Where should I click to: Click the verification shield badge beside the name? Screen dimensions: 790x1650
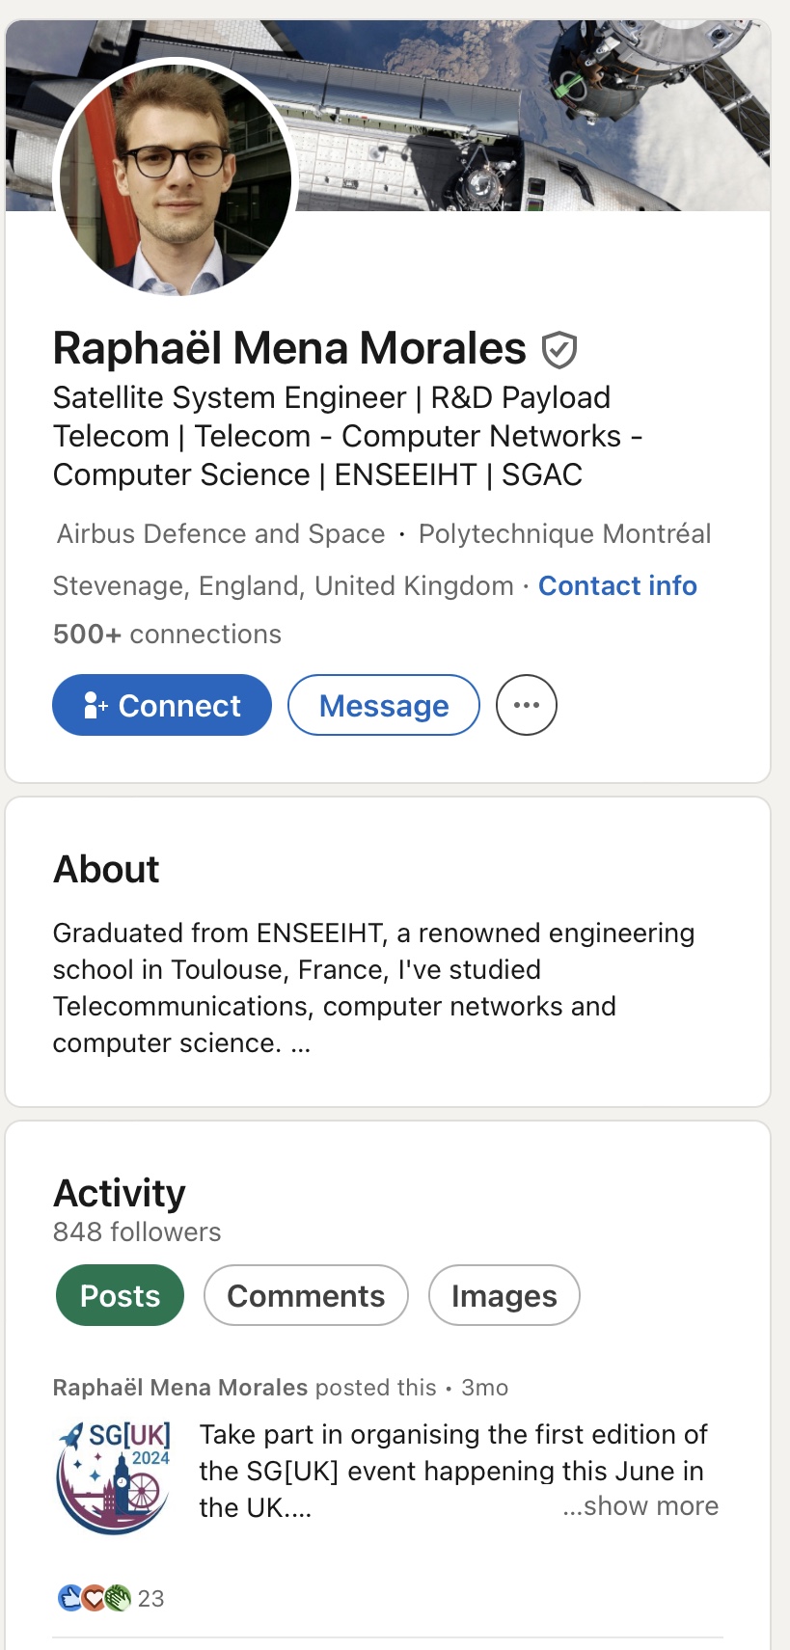[x=559, y=350]
